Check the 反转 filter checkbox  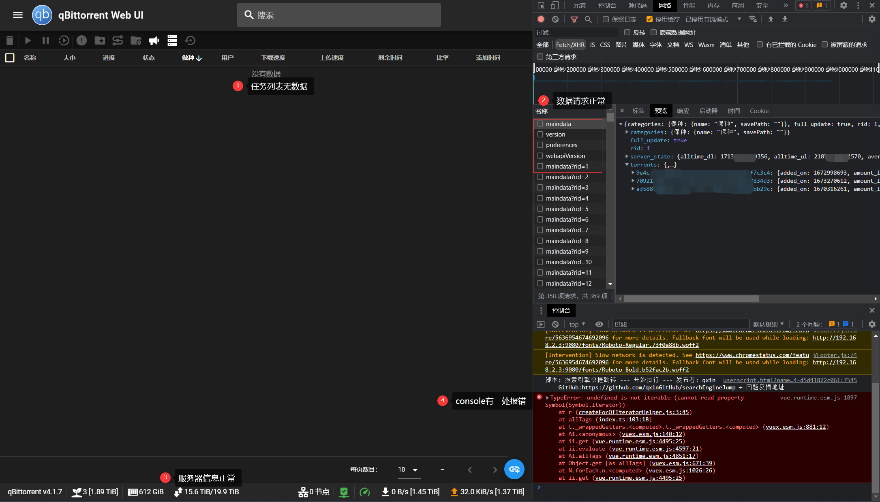[627, 32]
